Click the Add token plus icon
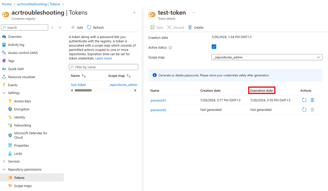 (73, 27)
